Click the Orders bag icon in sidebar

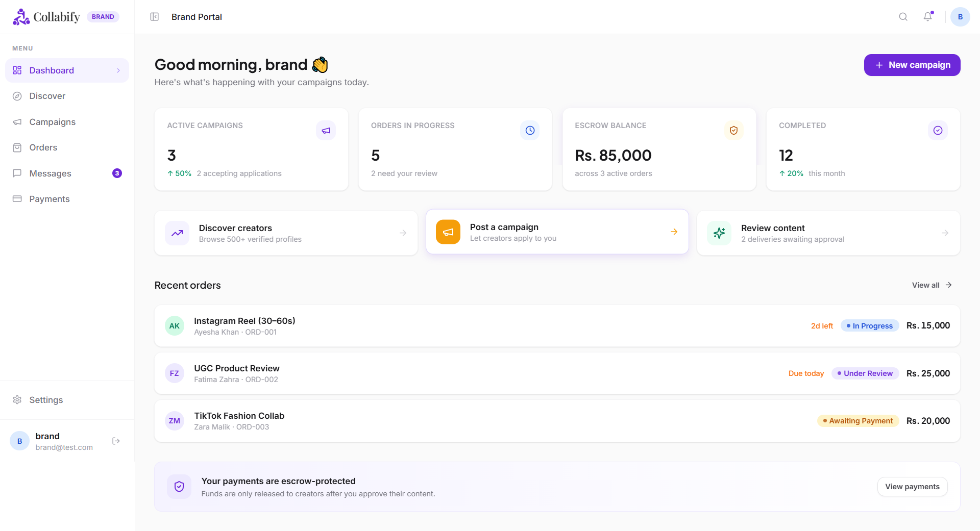tap(17, 147)
